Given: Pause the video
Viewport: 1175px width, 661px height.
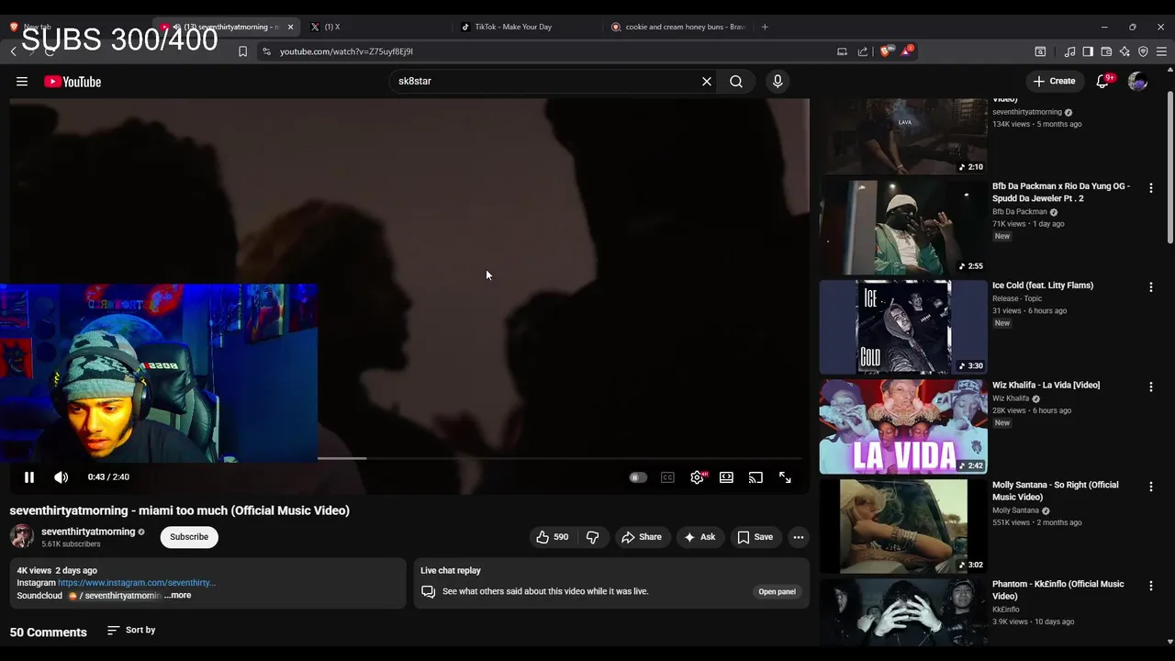Looking at the screenshot, I should 29,477.
